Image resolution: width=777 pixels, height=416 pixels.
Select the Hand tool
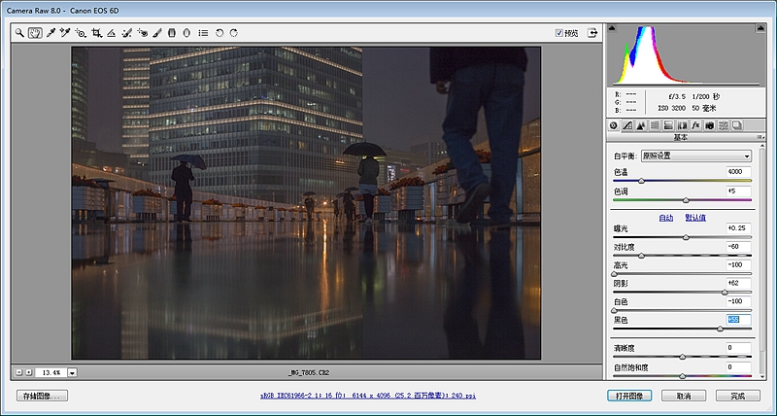pos(35,33)
